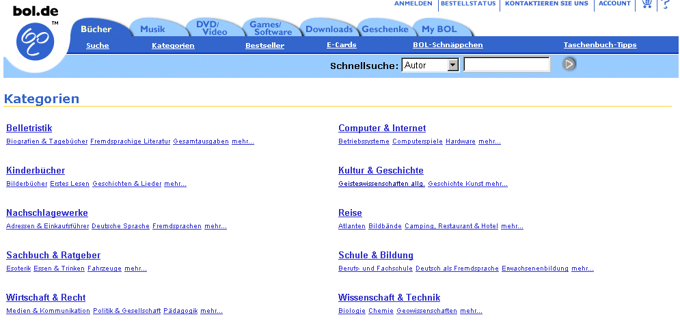
Task: Open Wirtschaft & Recht category heading
Action: (46, 297)
